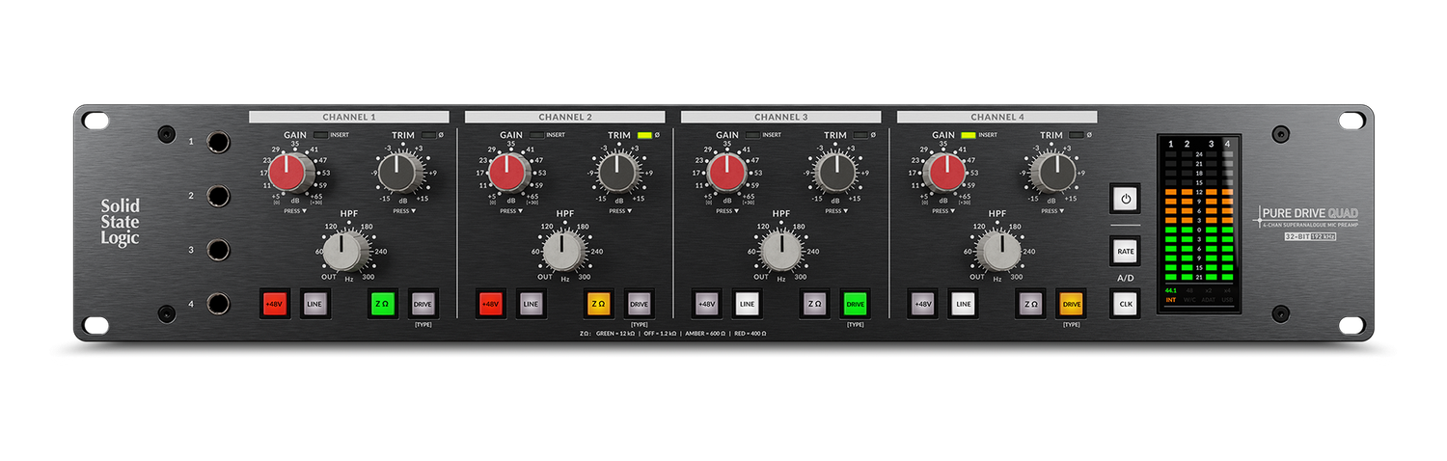Toggle Channel 4 amber DRIVE button

click(x=1071, y=304)
